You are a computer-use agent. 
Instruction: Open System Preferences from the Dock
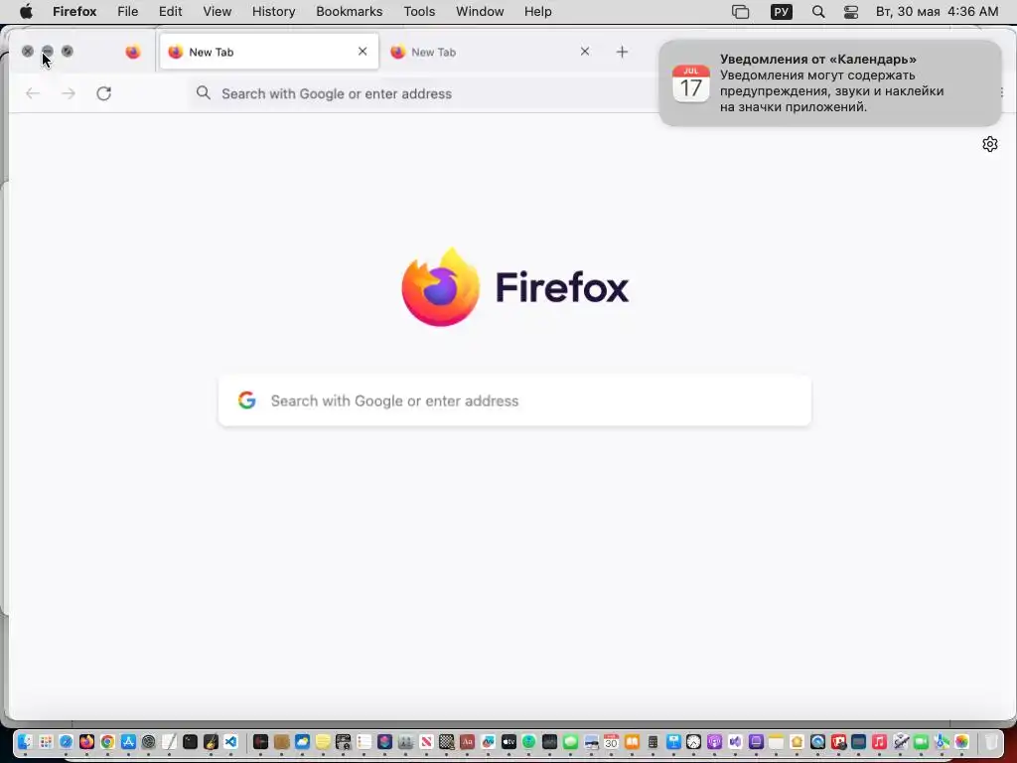pyautogui.click(x=149, y=741)
